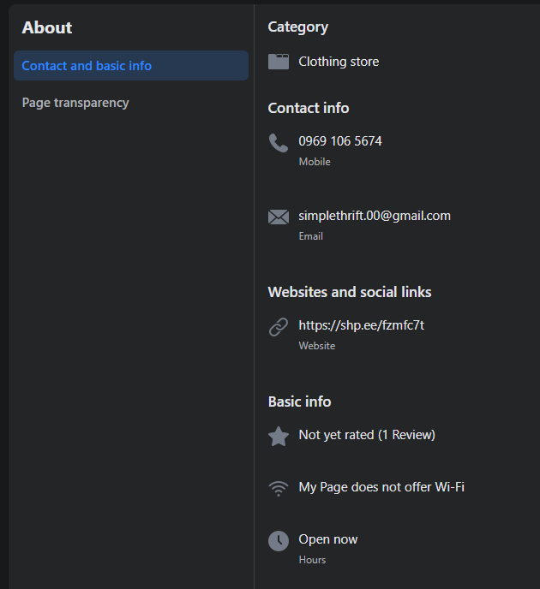Click the envelope email icon
Viewport: 540px width, 589px height.
click(279, 217)
